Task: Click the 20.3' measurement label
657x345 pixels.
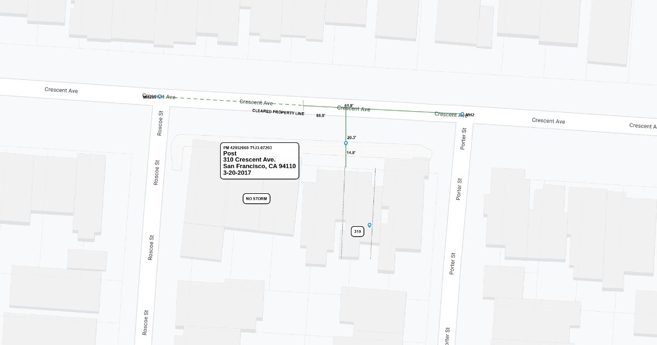Action: coord(351,137)
